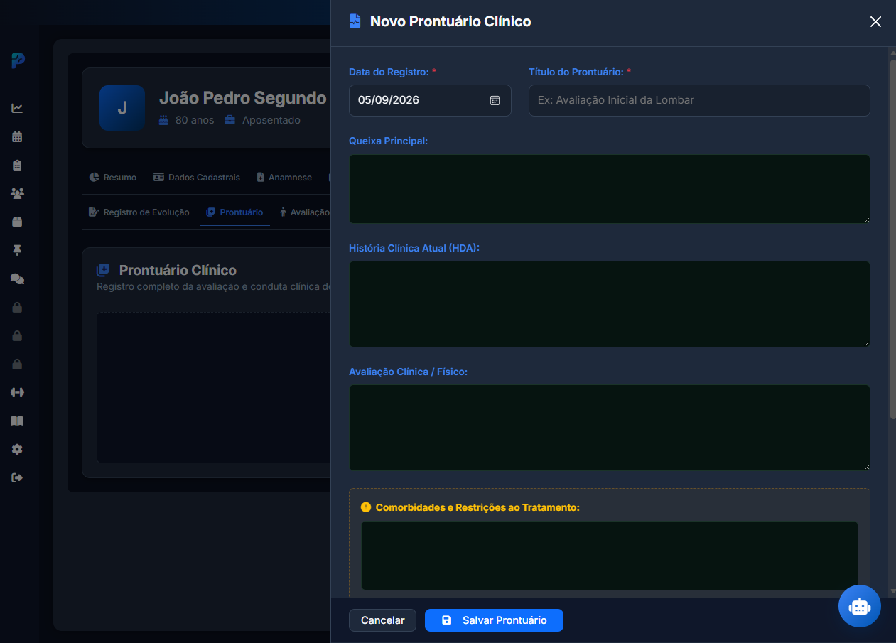This screenshot has width=896, height=643.
Task: Open the chat bubbles icon in sidebar
Action: [x=17, y=279]
